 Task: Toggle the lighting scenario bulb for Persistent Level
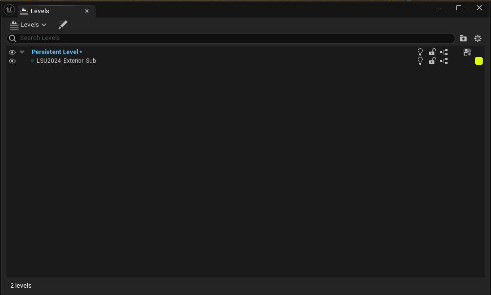(420, 52)
